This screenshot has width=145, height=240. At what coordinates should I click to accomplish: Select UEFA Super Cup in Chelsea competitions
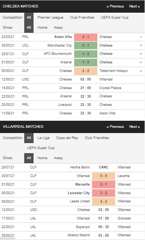(115, 18)
